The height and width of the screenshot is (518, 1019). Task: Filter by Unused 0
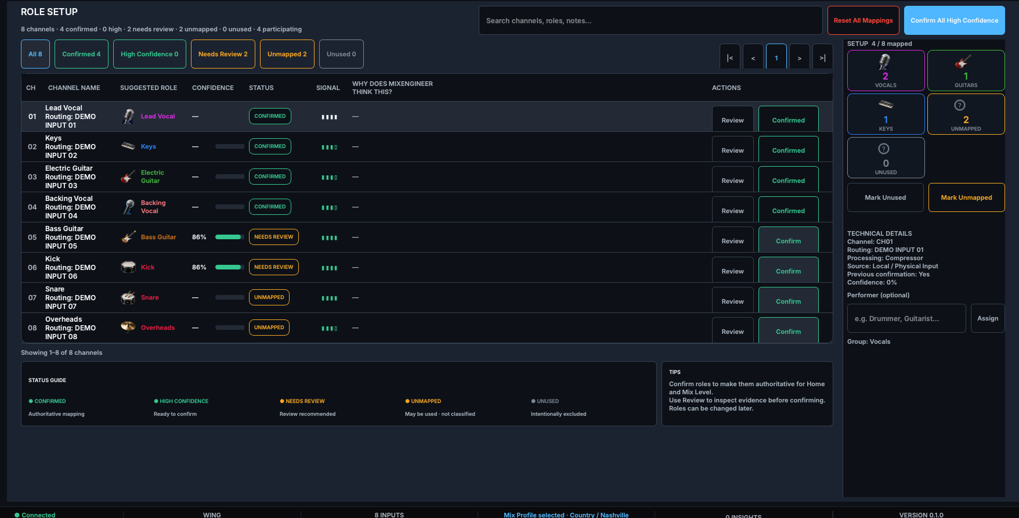click(x=341, y=54)
